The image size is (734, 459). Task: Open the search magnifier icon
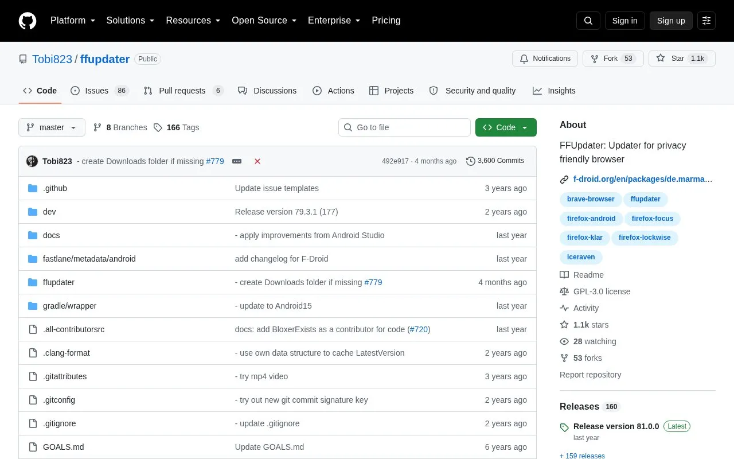click(x=588, y=21)
